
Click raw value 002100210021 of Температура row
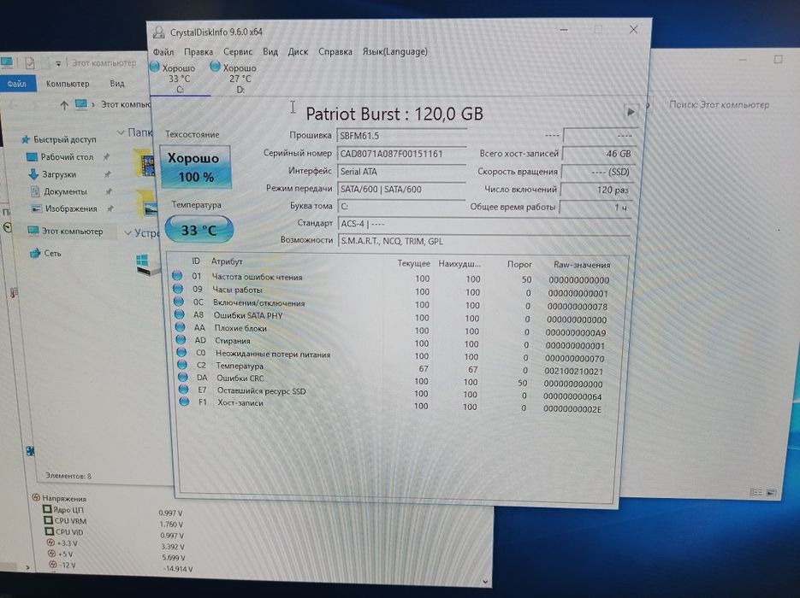[573, 372]
